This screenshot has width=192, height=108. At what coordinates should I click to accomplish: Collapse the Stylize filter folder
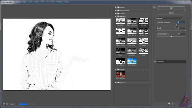coord(116,69)
